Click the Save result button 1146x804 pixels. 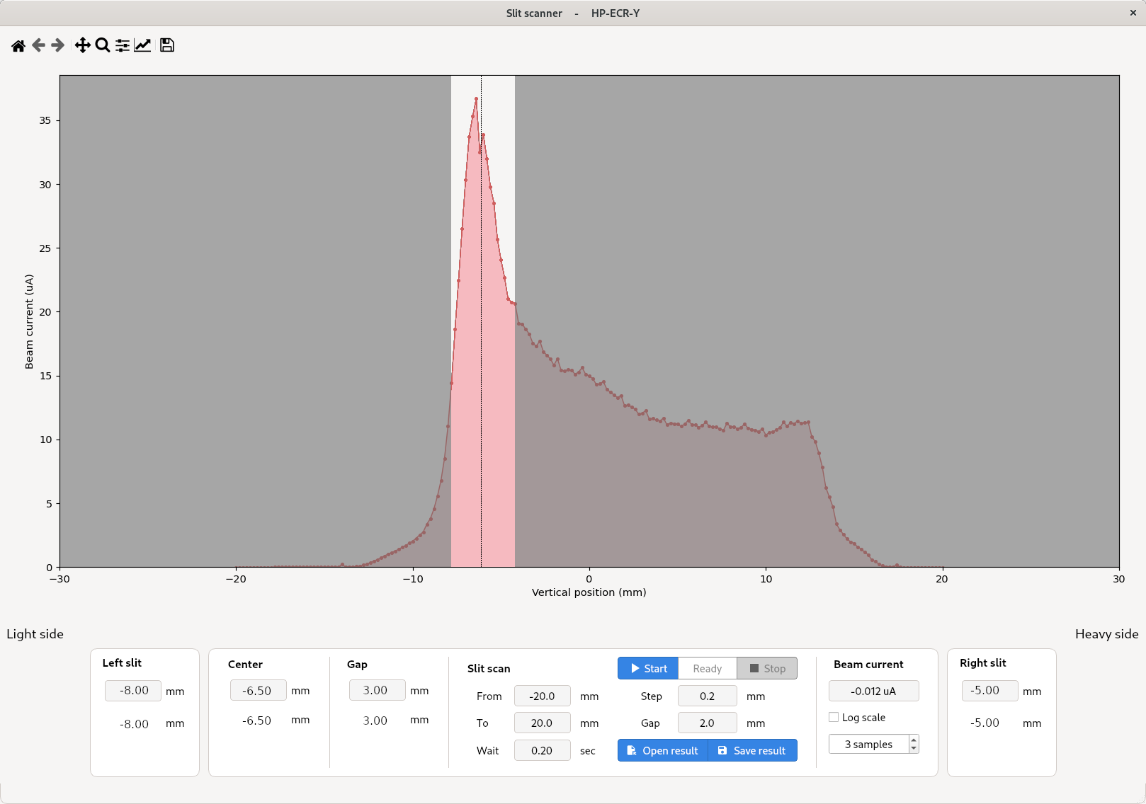point(752,750)
